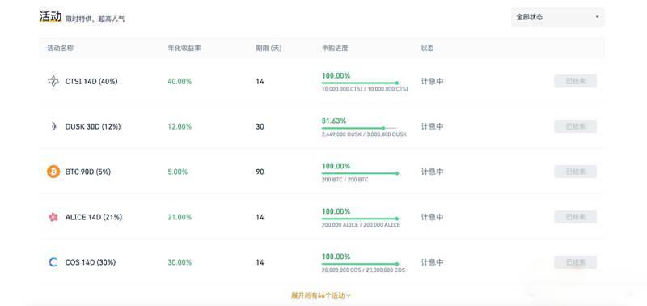This screenshot has width=647, height=306.
Task: Click the blue COS coin icon
Action: pyautogui.click(x=53, y=262)
